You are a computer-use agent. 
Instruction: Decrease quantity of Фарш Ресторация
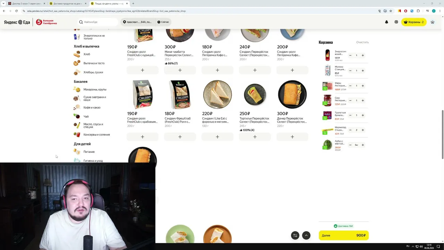tap(350, 86)
